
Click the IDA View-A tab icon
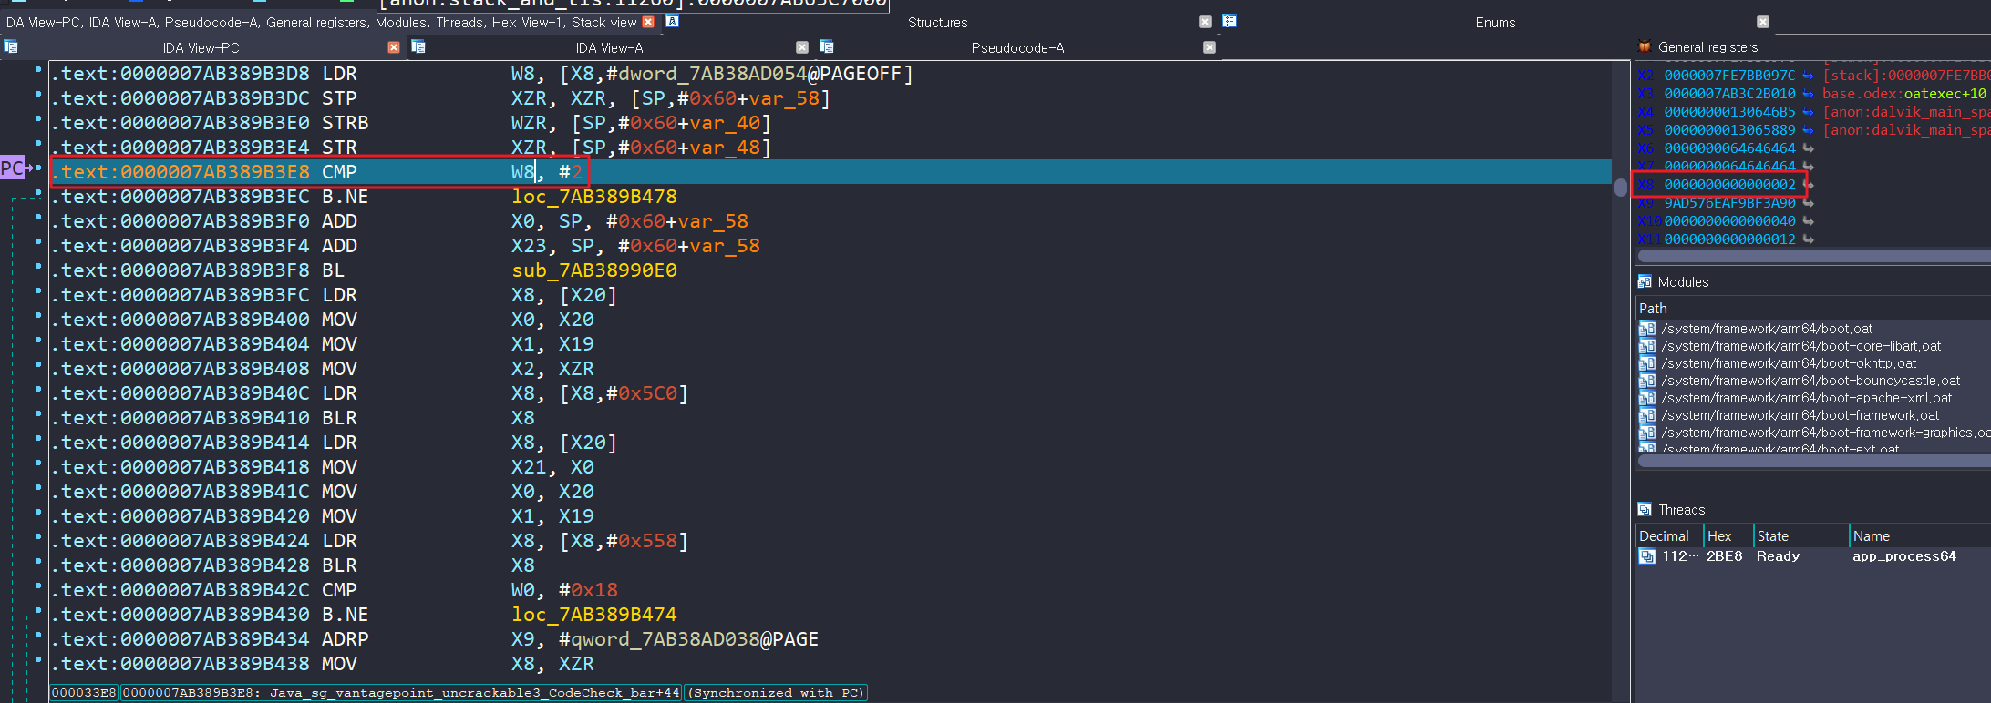[418, 46]
